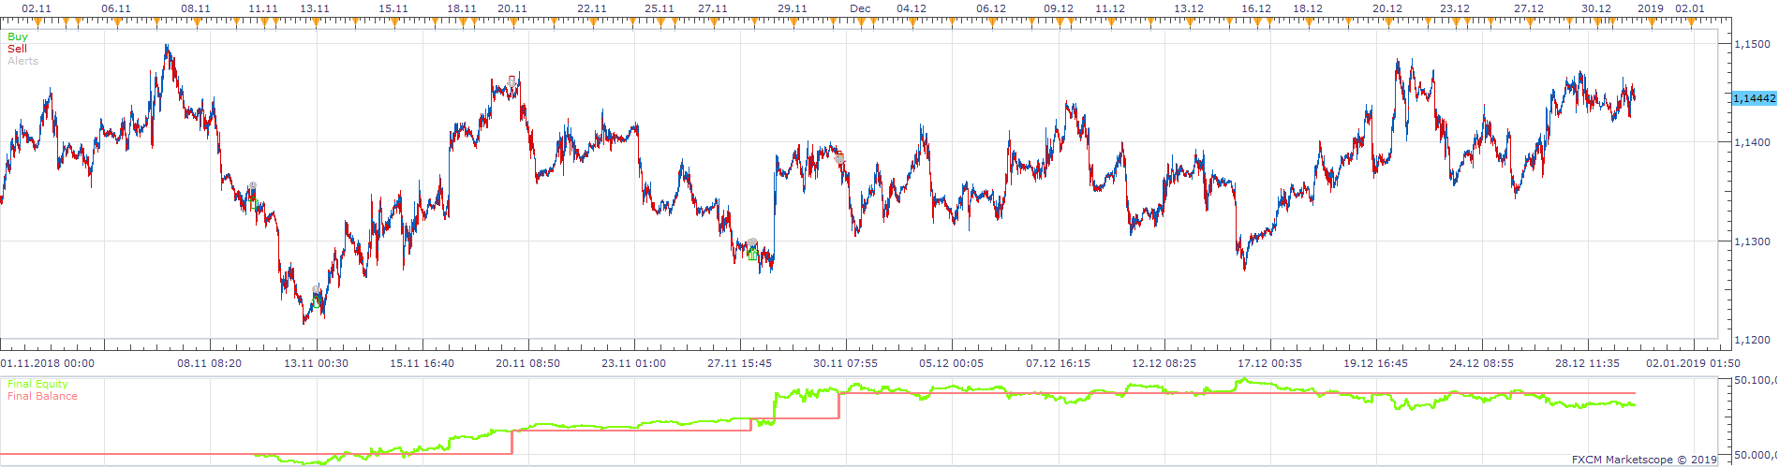Click the orange marker beneath the 22.11 date

pyautogui.click(x=592, y=22)
